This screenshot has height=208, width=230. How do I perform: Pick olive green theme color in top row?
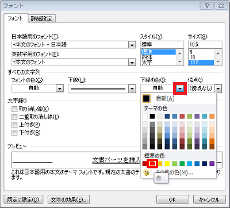pyautogui.click(x=190, y=116)
